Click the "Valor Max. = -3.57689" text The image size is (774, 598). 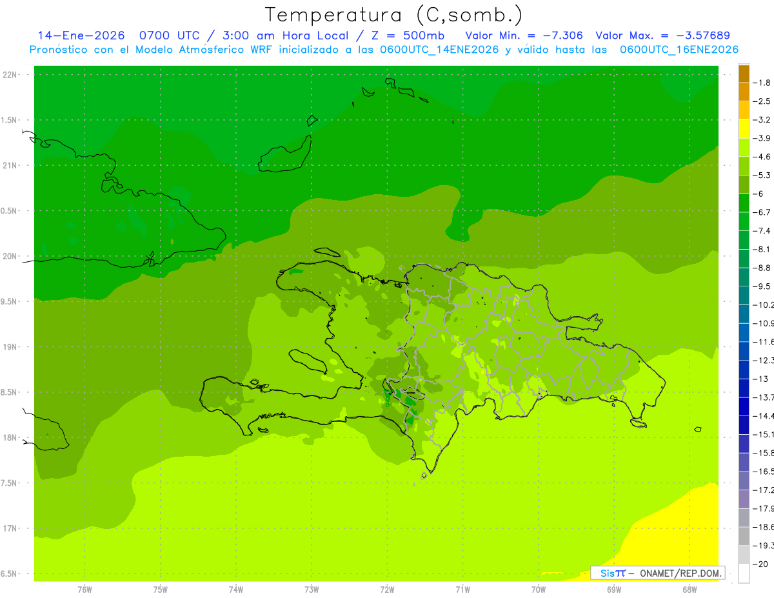[x=663, y=35]
